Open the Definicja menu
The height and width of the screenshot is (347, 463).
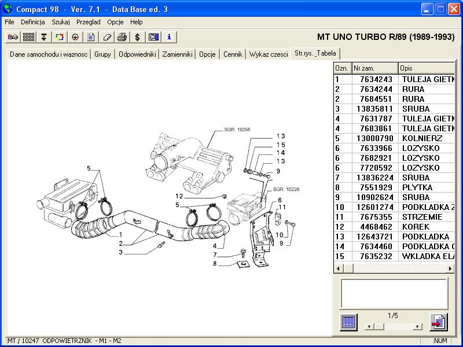point(33,22)
